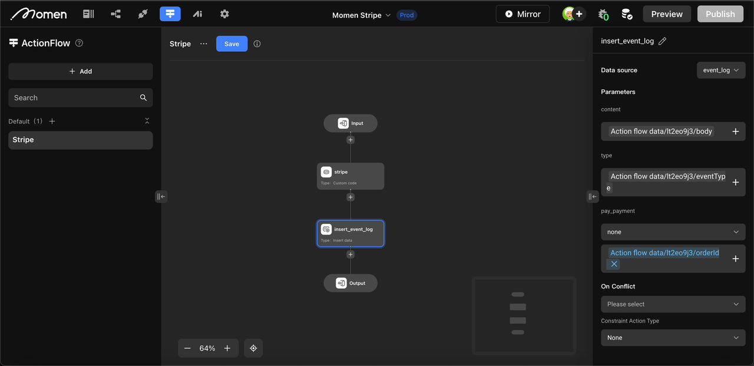Image resolution: width=754 pixels, height=366 pixels.
Task: Click the Add actionflow button
Action: pyautogui.click(x=81, y=71)
